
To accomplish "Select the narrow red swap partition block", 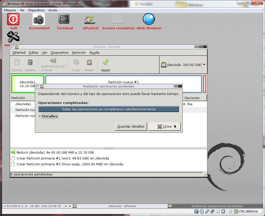I will coord(205,84).
